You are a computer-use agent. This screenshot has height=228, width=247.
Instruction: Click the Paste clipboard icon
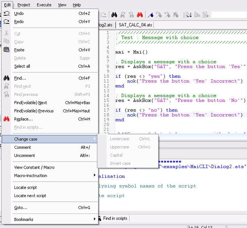(x=7, y=50)
